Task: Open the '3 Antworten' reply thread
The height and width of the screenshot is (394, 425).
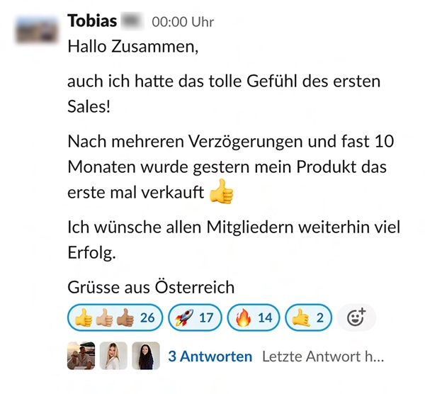Action: point(210,356)
